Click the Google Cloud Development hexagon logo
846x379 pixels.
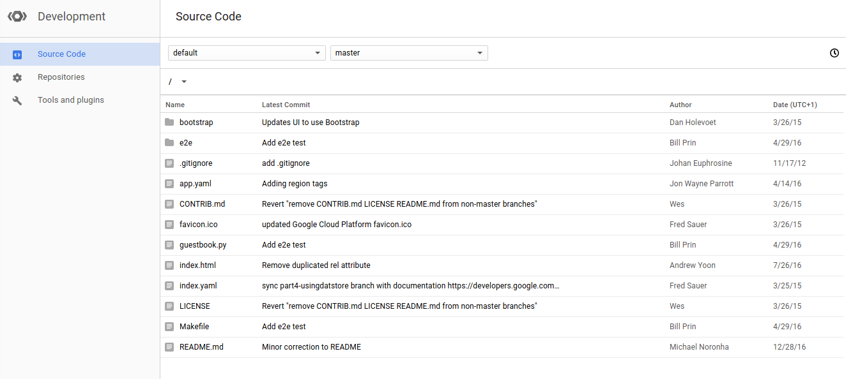click(x=17, y=17)
